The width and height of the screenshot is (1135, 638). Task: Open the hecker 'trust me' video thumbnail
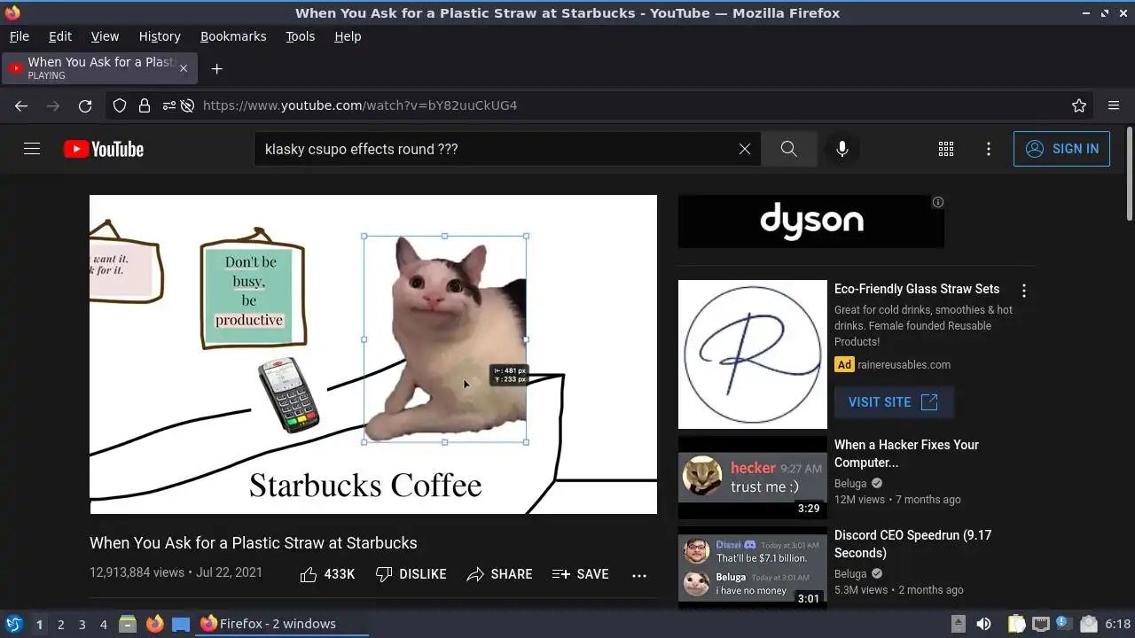coord(753,478)
